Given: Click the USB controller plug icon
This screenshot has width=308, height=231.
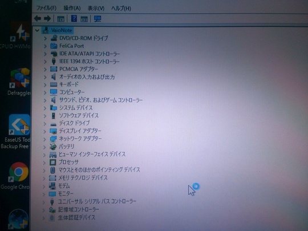Looking at the screenshot, I should coord(52,201).
